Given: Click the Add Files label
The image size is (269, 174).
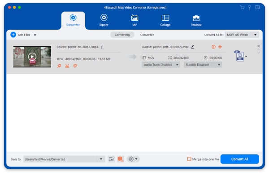Looking at the screenshot, I should click(24, 35).
